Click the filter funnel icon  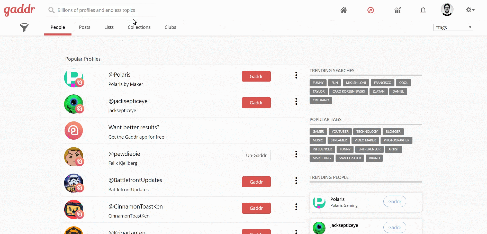pyautogui.click(x=24, y=27)
